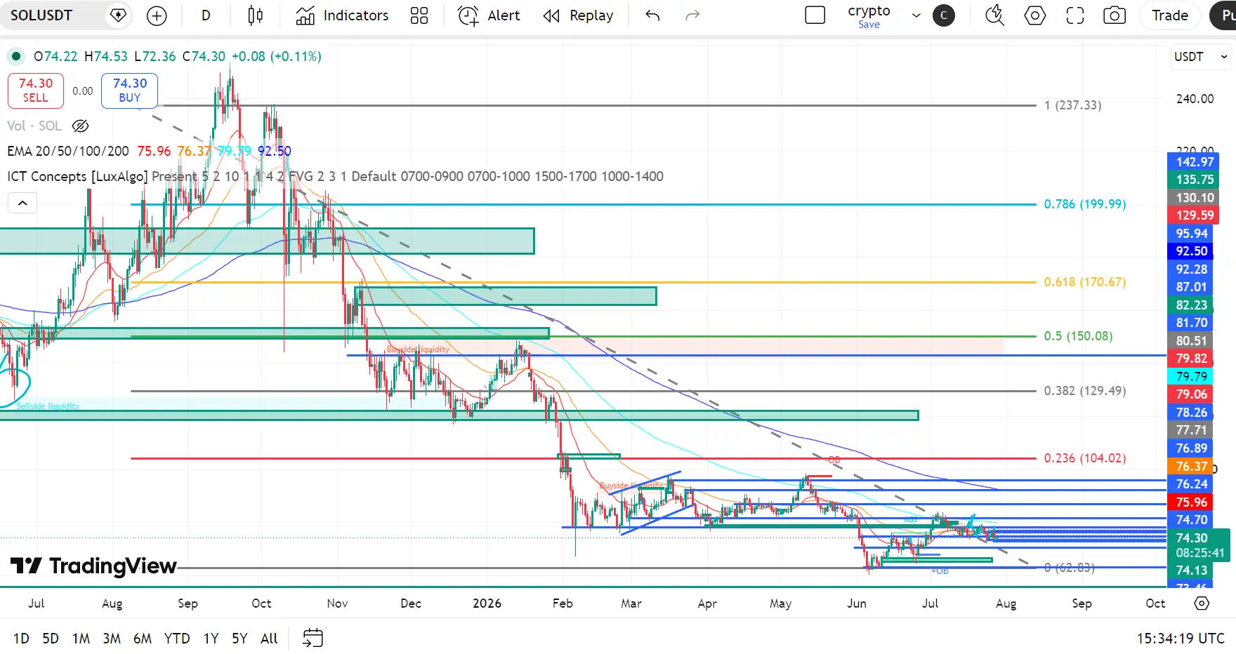Open the Indicators dialog

click(x=342, y=15)
